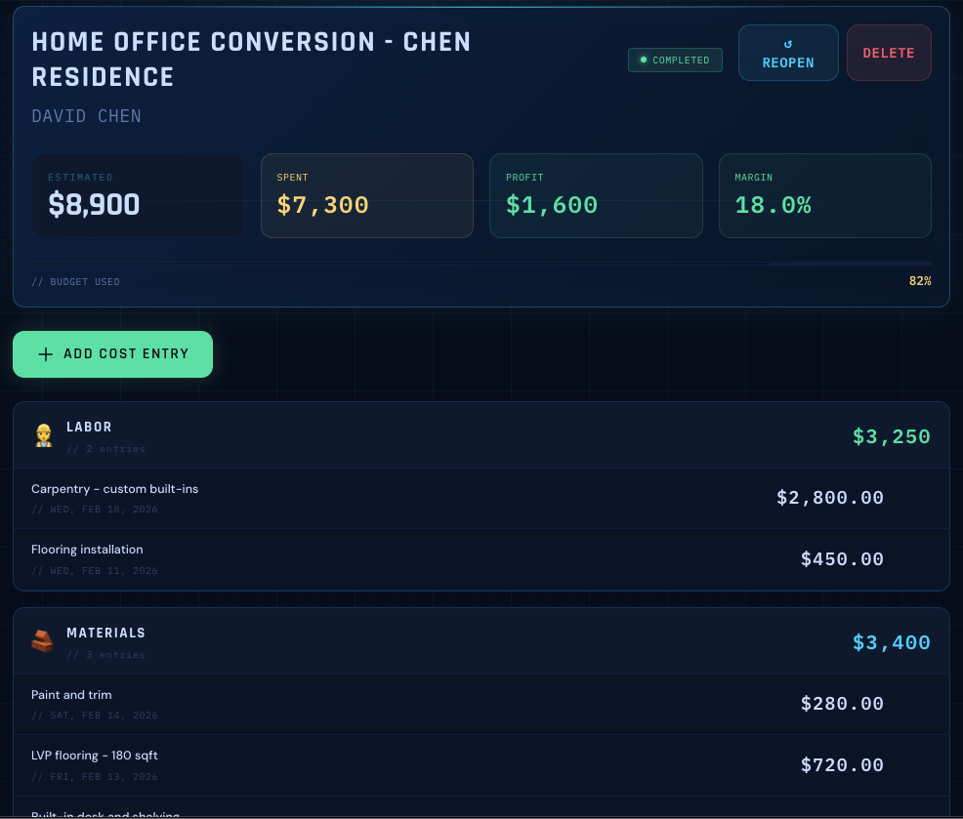
Task: Click the worker emoji beside LABOR
Action: (x=43, y=434)
